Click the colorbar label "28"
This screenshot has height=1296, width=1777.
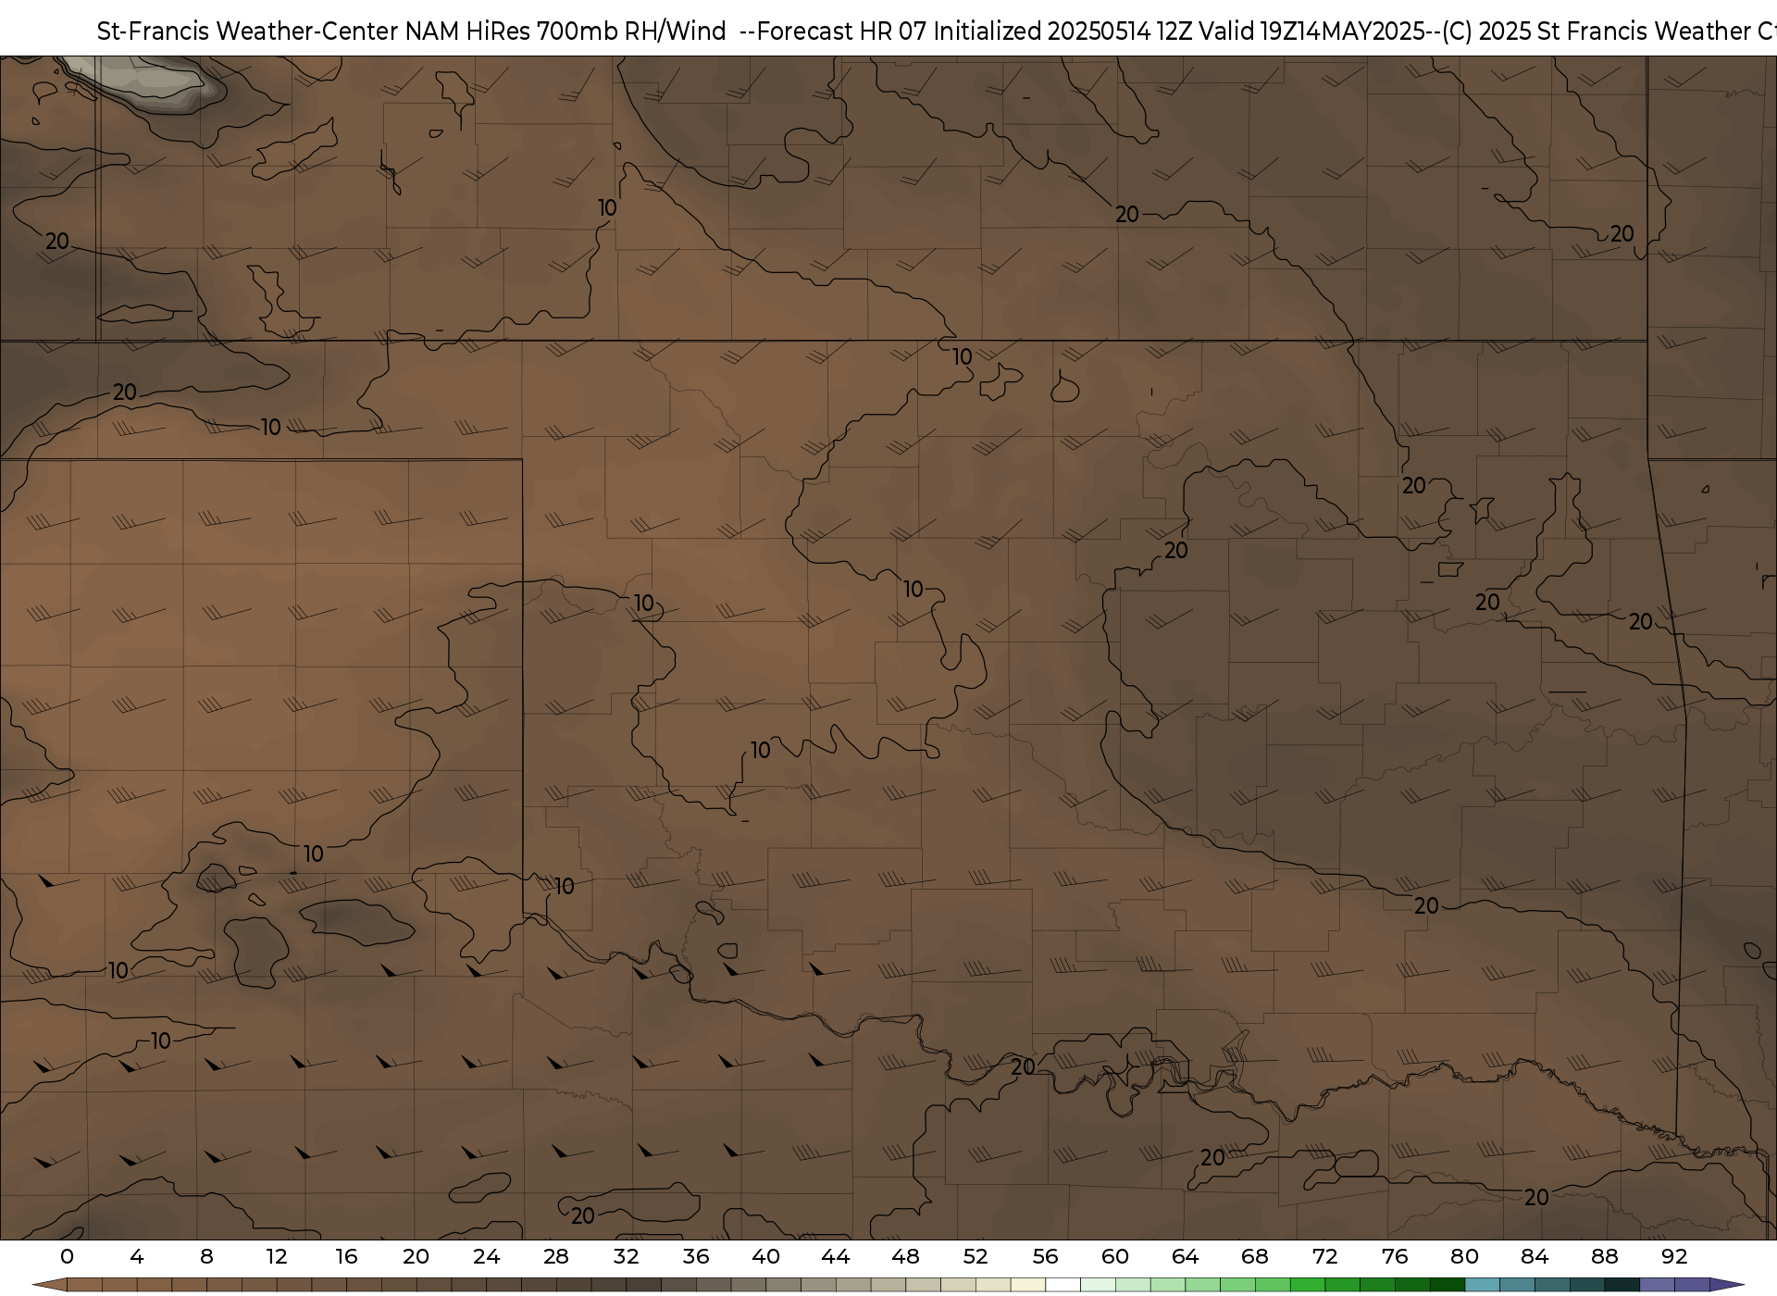[x=556, y=1256]
